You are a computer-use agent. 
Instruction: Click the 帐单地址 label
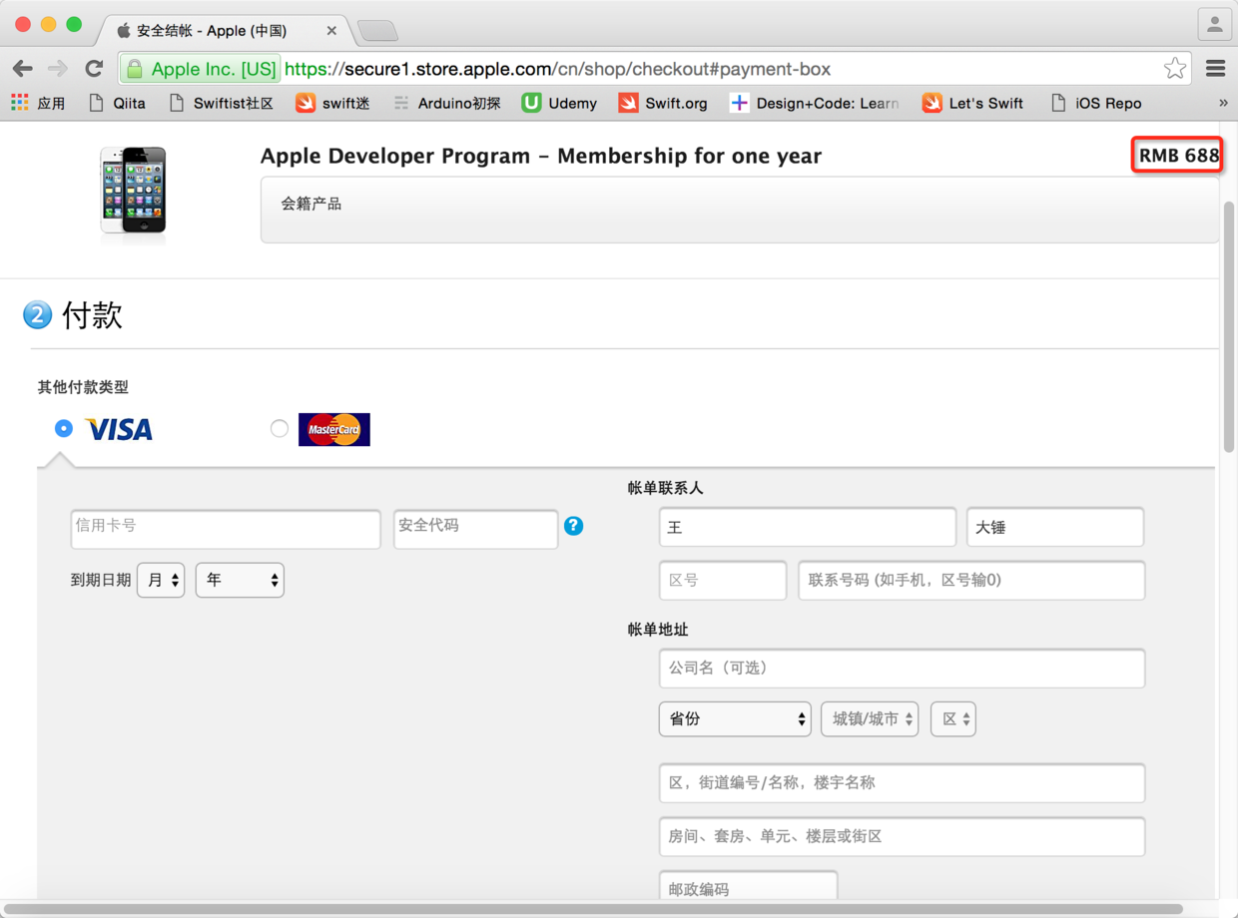658,630
